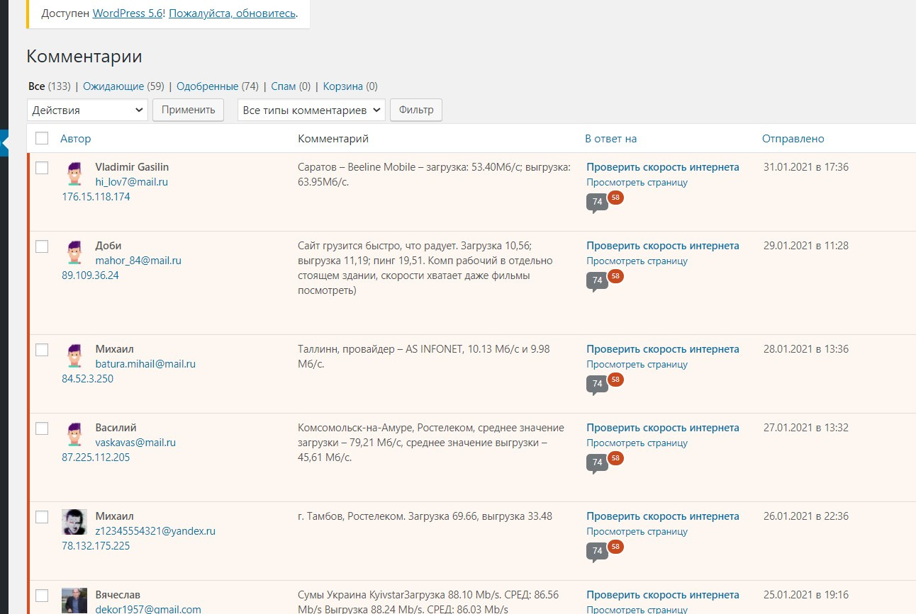Click the photo avatar for z12345554321@yandex.ru

74,523
